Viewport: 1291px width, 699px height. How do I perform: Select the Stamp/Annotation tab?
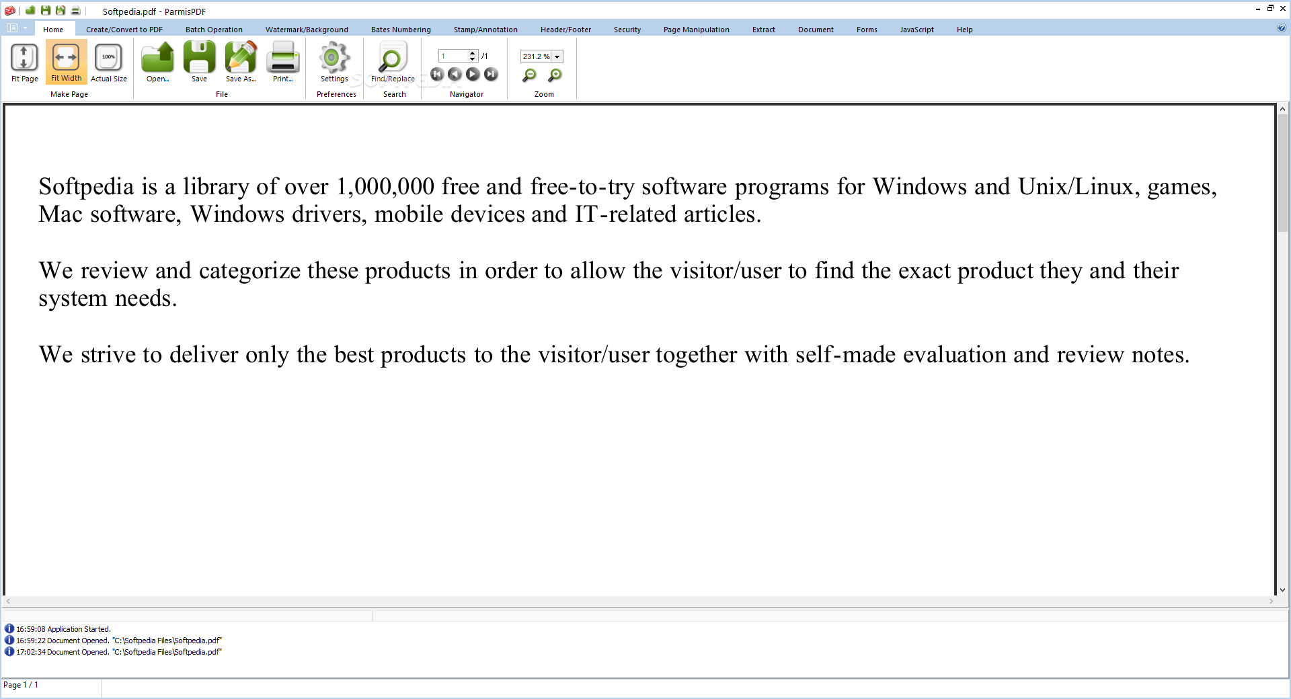pos(485,30)
